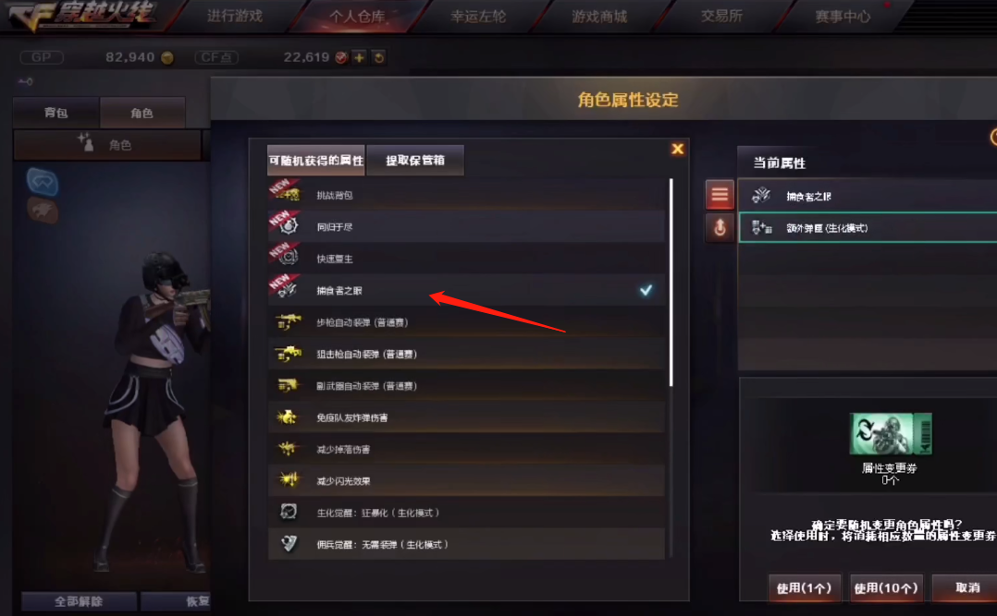Open 游戏商城 in the top menu
The height and width of the screenshot is (616, 997).
click(x=599, y=17)
